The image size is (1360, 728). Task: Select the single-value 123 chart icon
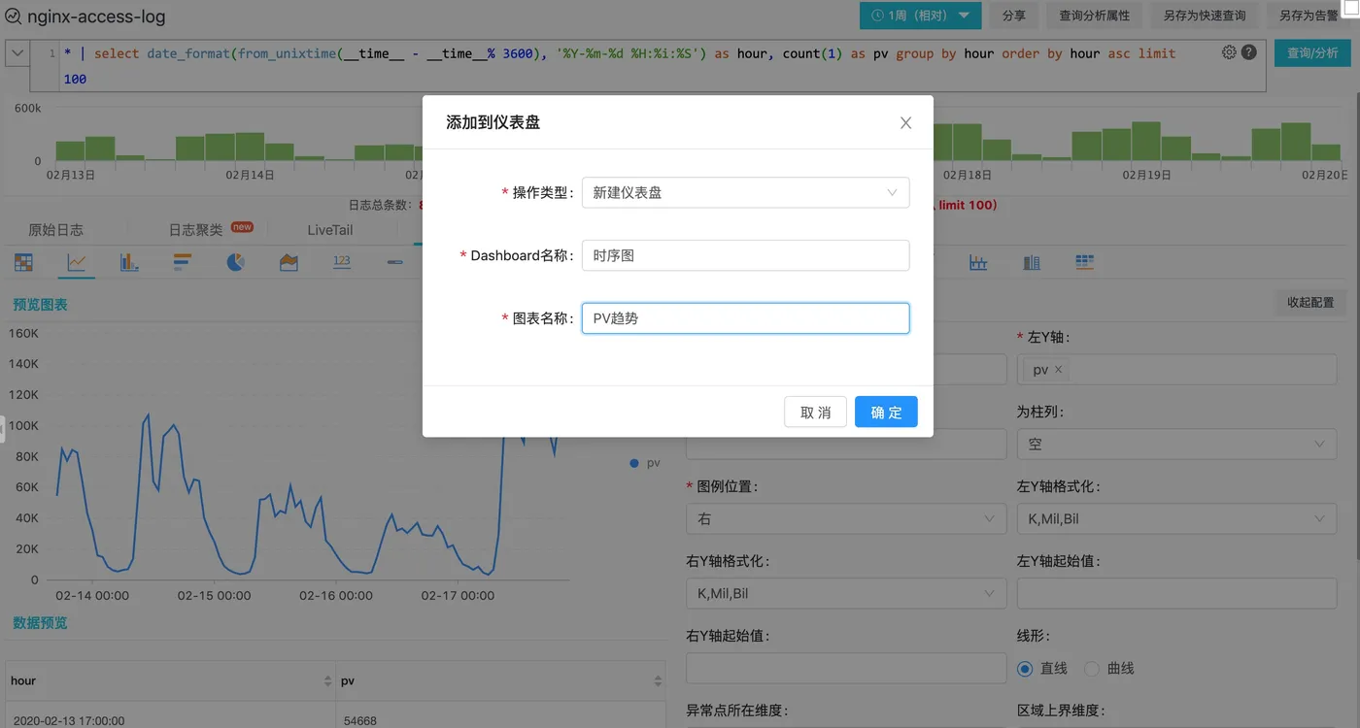(342, 262)
